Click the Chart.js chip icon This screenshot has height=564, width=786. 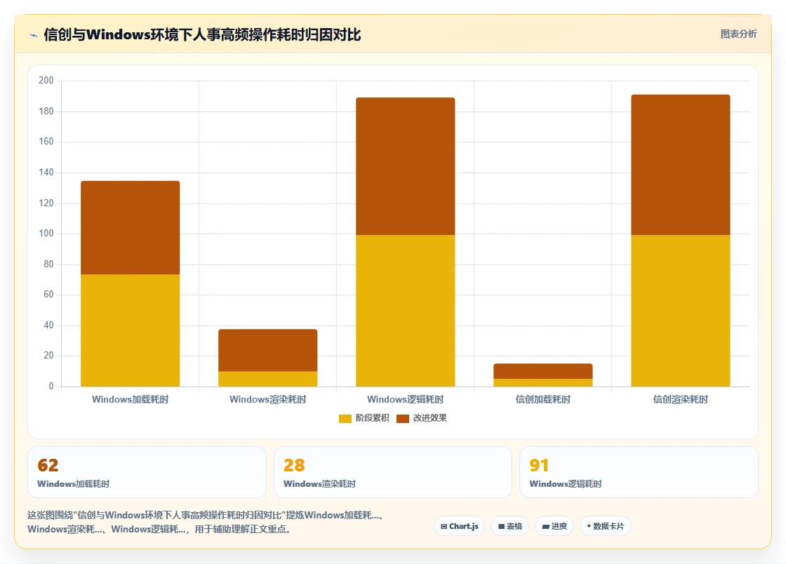[444, 526]
